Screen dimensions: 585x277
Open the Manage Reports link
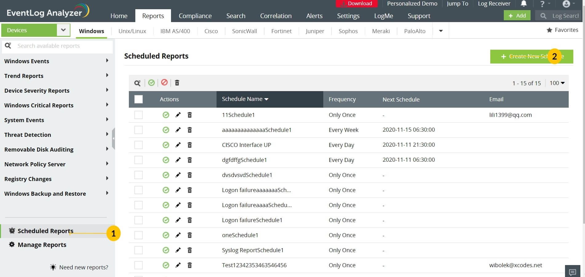point(42,244)
